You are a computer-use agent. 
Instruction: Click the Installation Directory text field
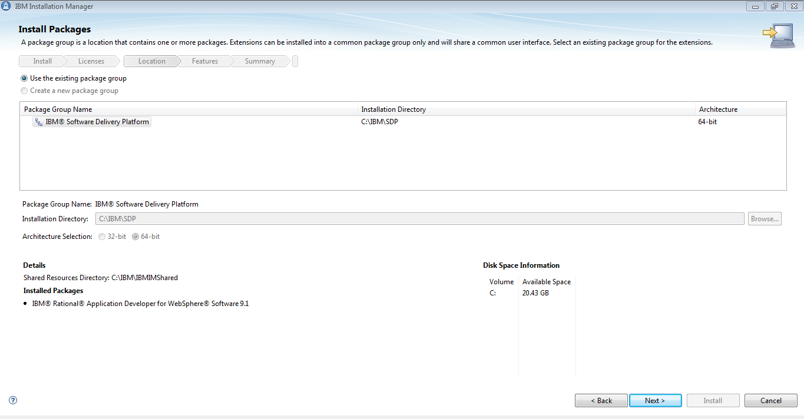click(419, 219)
